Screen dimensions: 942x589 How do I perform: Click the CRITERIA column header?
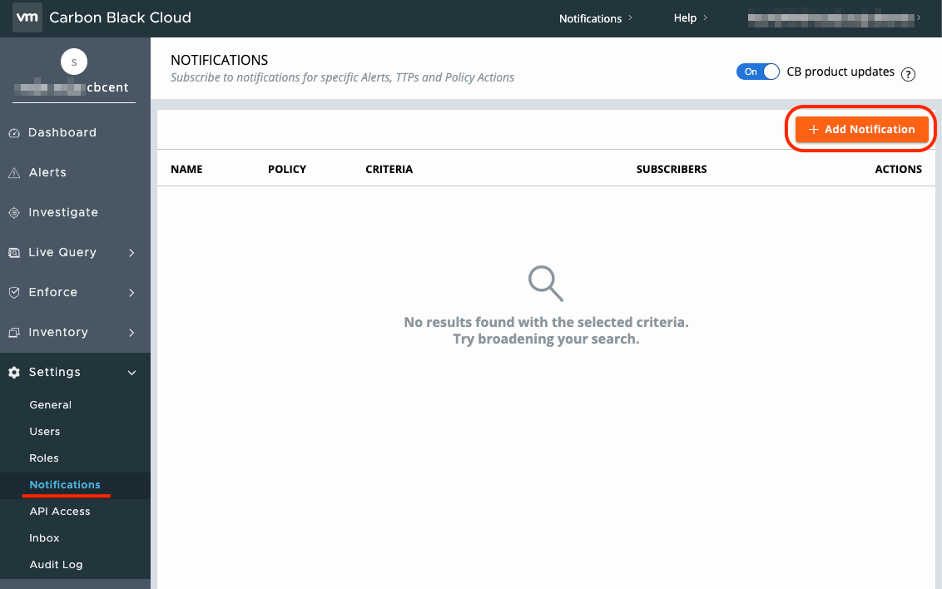tap(389, 170)
